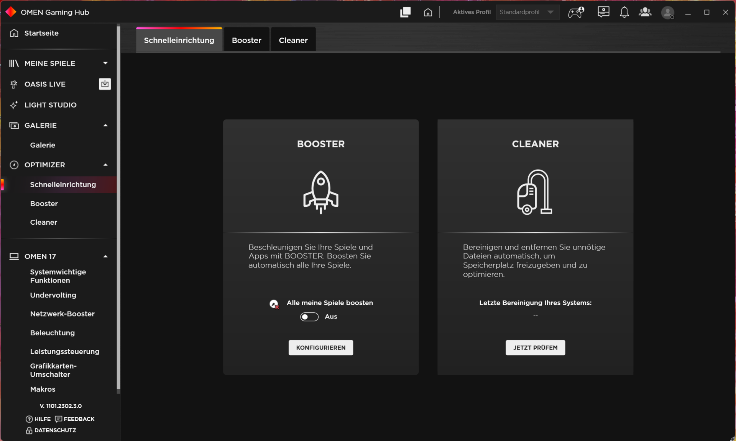Switch to the Booster tab
The image size is (736, 441).
(246, 40)
